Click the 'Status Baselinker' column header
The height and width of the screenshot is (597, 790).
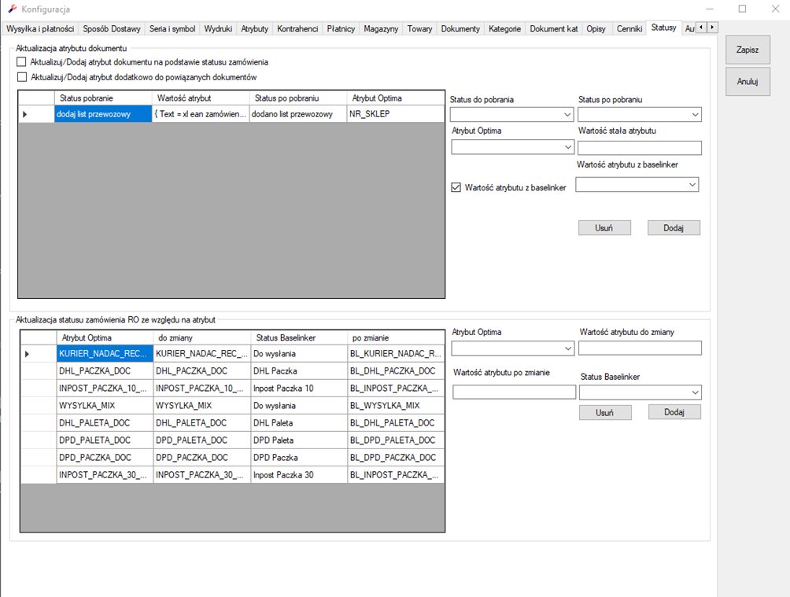tap(299, 337)
